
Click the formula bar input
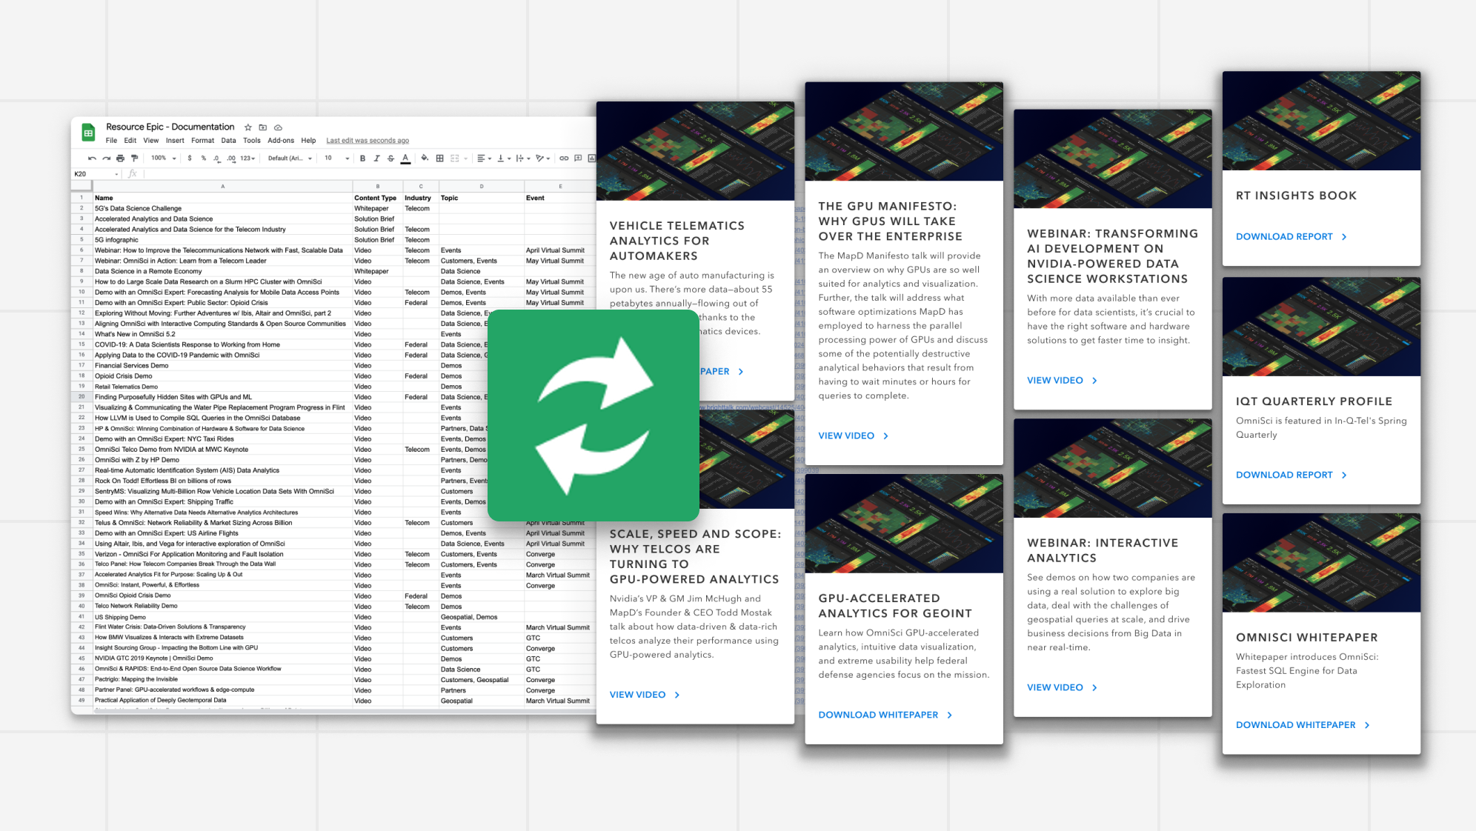click(x=369, y=174)
